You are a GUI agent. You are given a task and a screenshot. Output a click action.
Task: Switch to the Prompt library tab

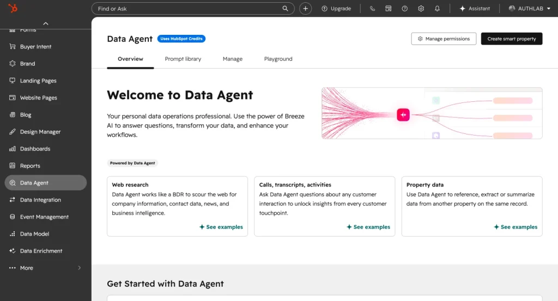pyautogui.click(x=183, y=59)
